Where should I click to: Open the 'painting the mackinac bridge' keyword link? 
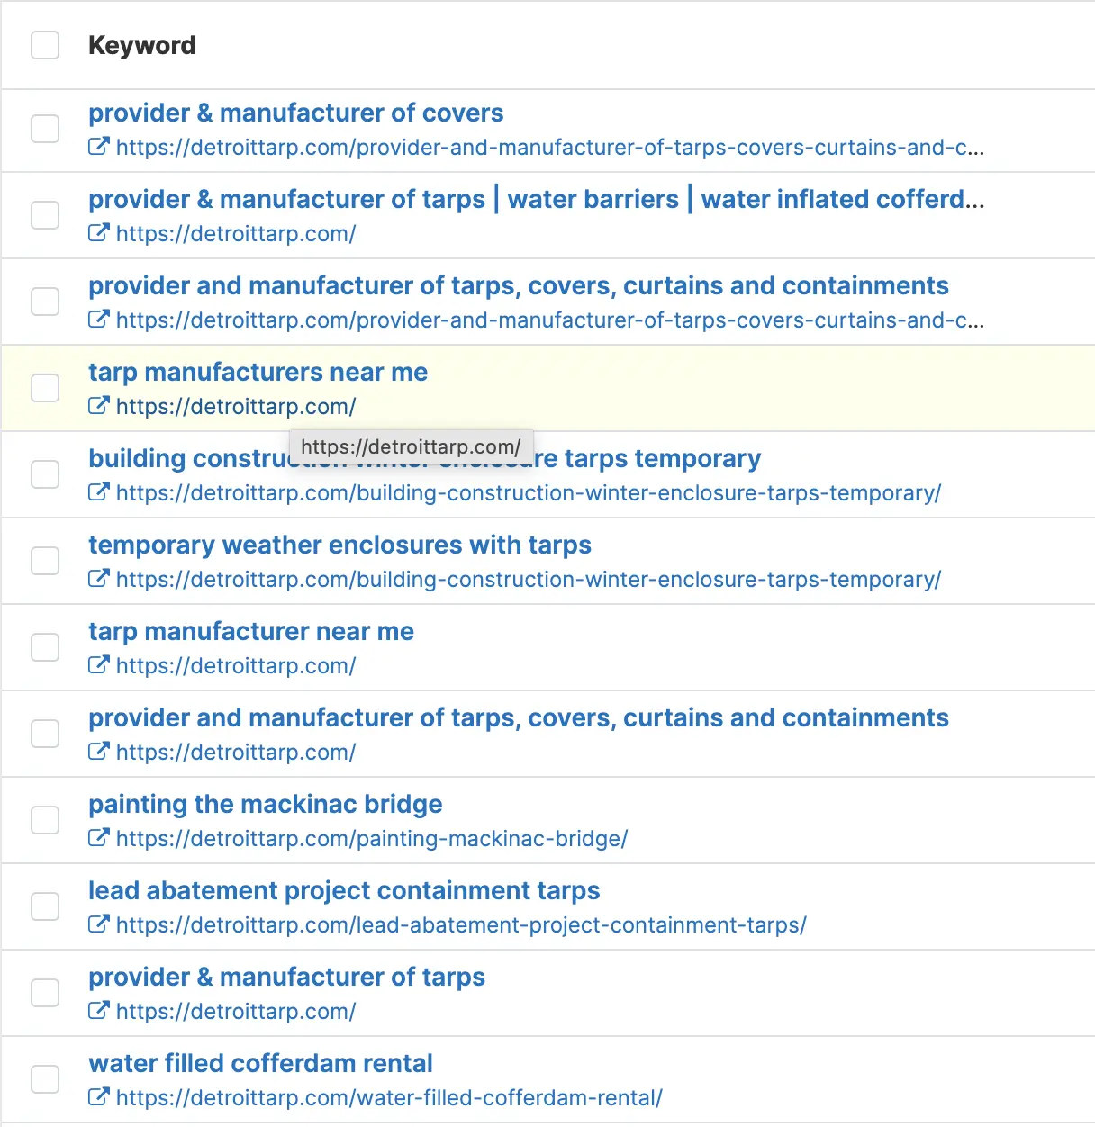pos(265,804)
